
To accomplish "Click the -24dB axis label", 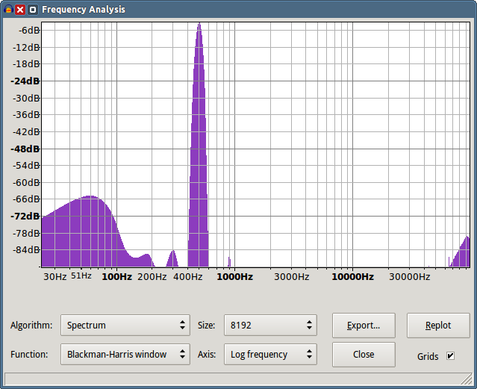I will (25, 81).
